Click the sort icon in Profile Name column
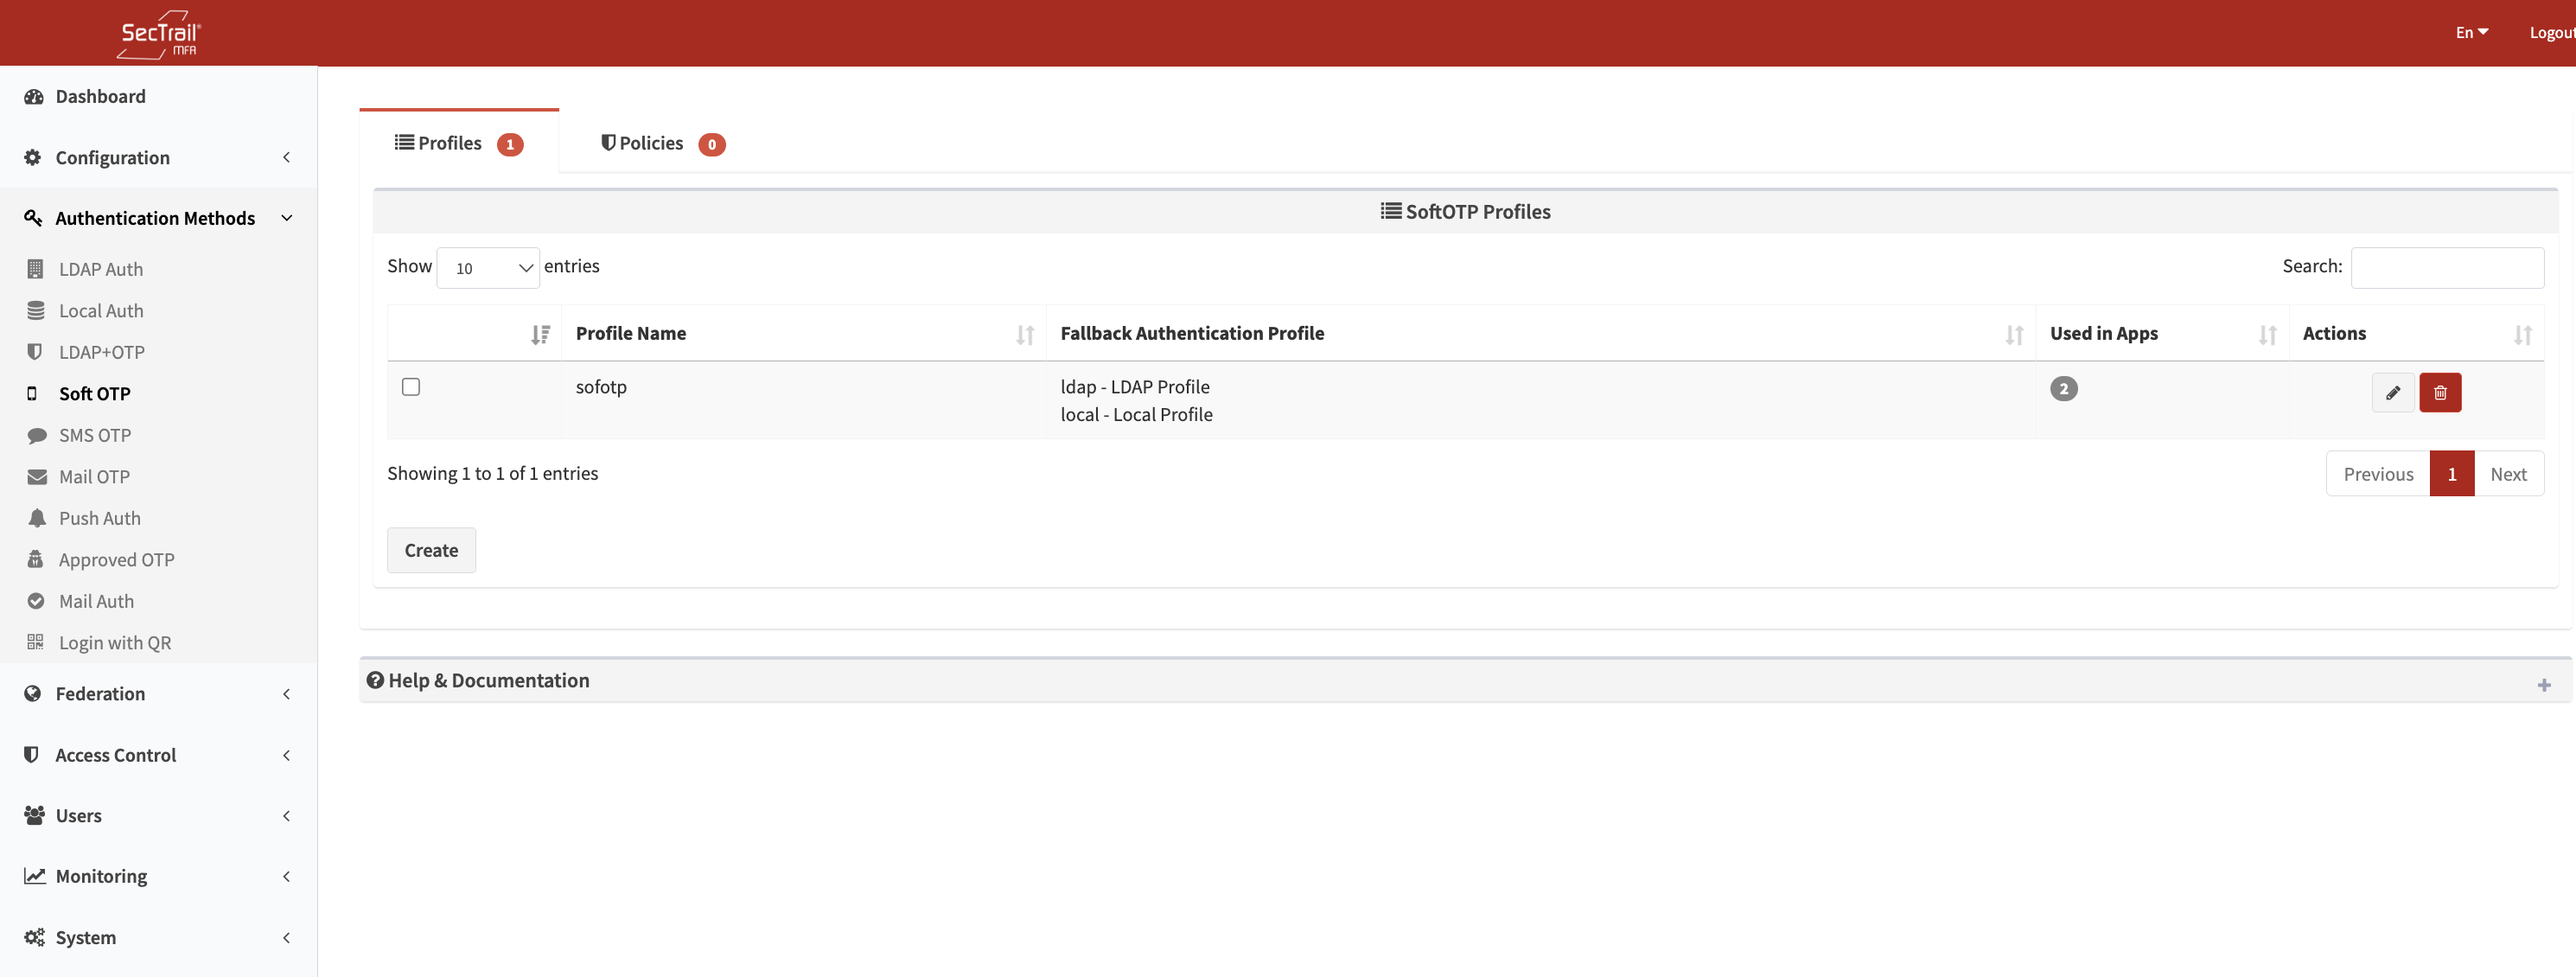2576x977 pixels. point(1024,334)
